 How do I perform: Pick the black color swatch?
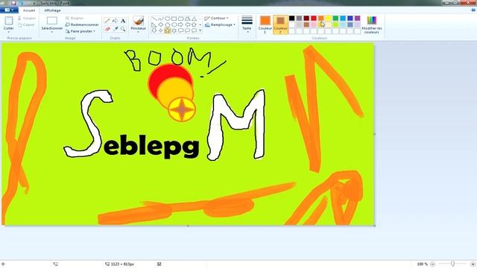(291, 18)
